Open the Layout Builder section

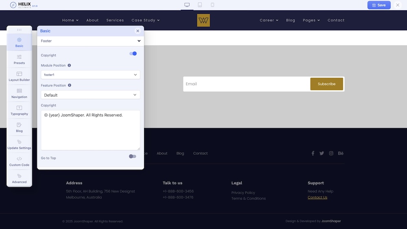pyautogui.click(x=19, y=76)
